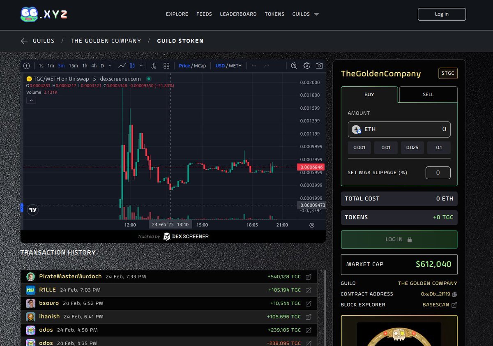Choose the 0.025 ETH preset amount
493x346 pixels.
coord(412,148)
